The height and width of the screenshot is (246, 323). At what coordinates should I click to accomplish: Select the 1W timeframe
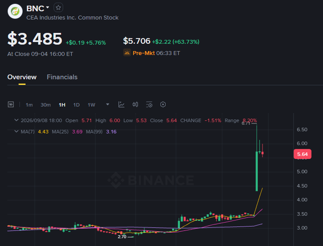pos(92,105)
